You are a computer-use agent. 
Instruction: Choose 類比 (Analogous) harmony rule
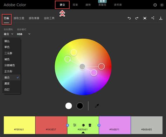(12, 41)
